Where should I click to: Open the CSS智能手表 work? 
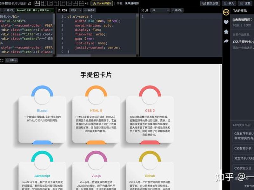[x=244, y=148]
